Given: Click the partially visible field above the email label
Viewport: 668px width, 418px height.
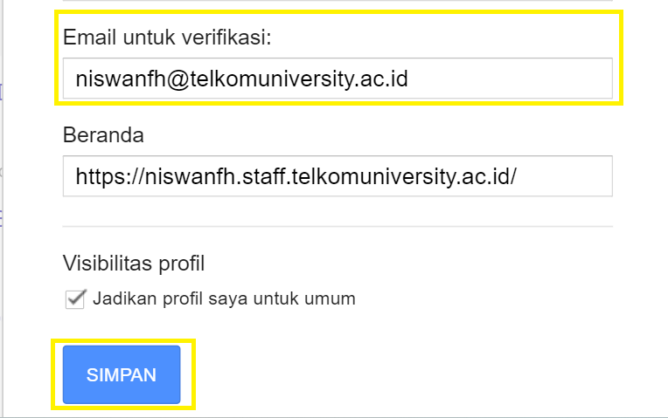Looking at the screenshot, I should 337,2.
